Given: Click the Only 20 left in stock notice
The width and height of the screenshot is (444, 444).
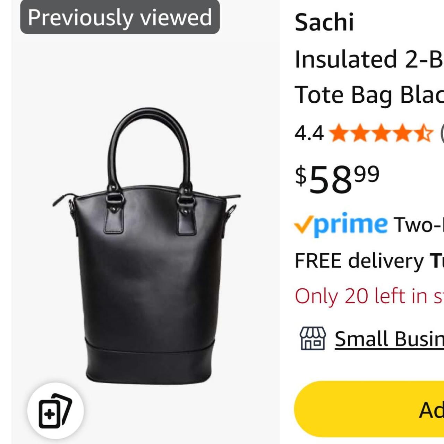Looking at the screenshot, I should point(369,296).
